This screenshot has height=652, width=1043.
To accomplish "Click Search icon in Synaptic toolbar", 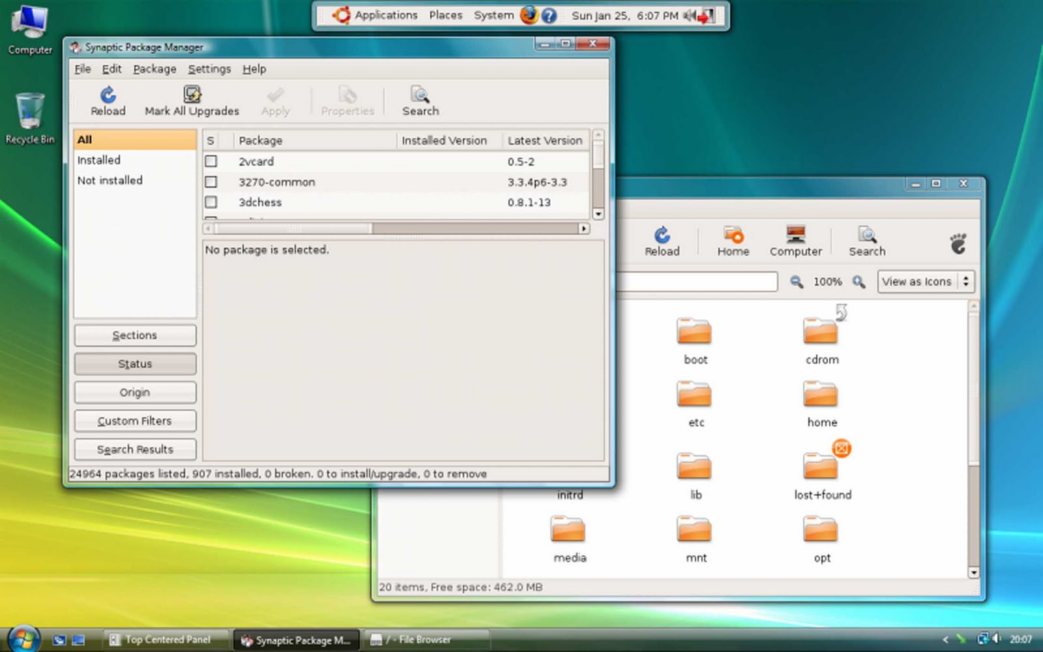I will pyautogui.click(x=420, y=95).
